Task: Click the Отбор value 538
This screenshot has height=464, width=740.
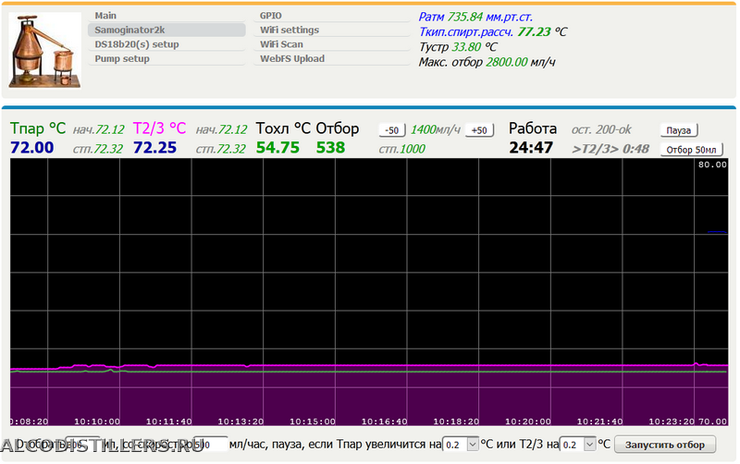Action: (330, 148)
